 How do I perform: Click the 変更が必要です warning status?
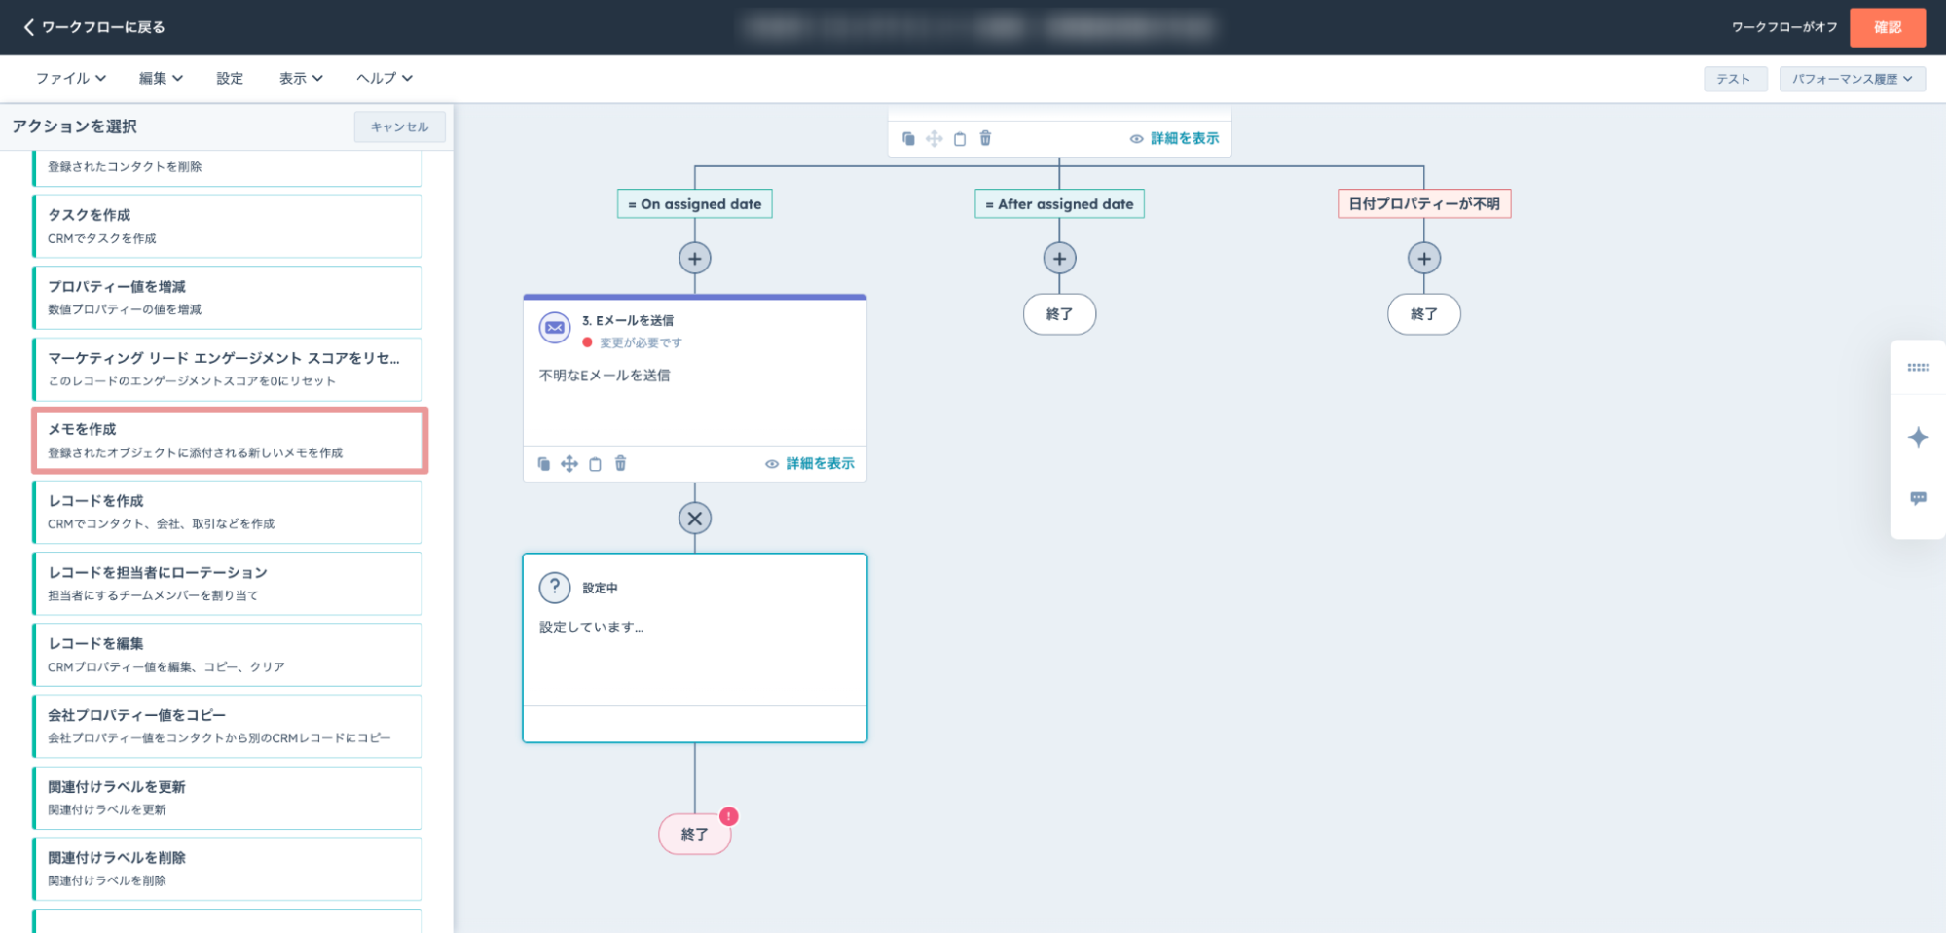(633, 342)
